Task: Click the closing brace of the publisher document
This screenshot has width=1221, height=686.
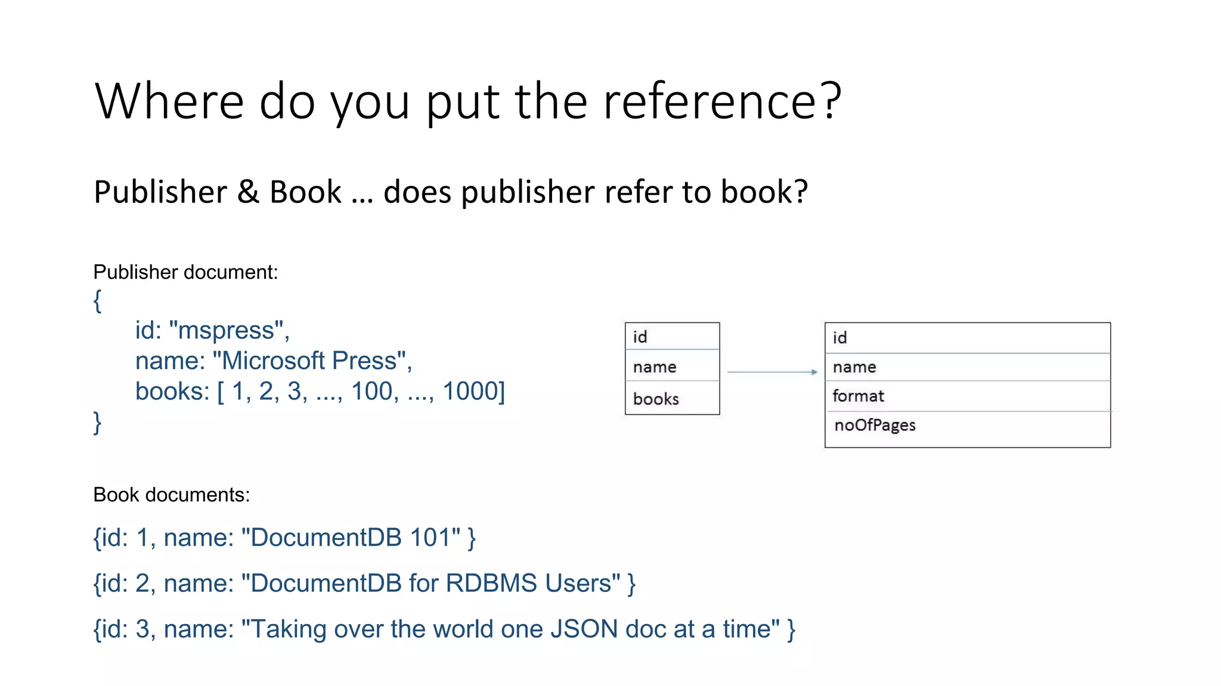Action: tap(98, 422)
